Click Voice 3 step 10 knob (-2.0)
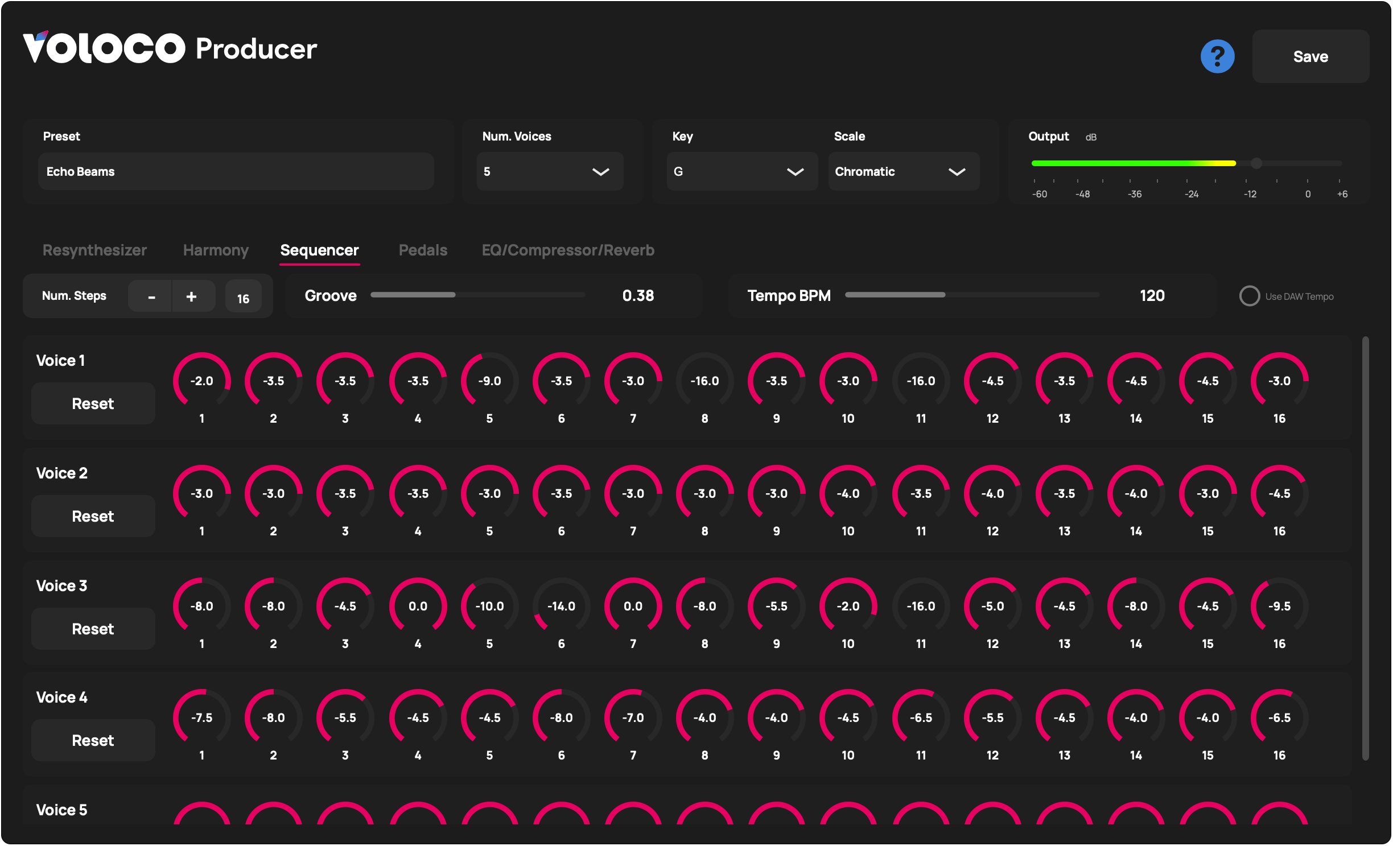1393x846 pixels. click(848, 606)
